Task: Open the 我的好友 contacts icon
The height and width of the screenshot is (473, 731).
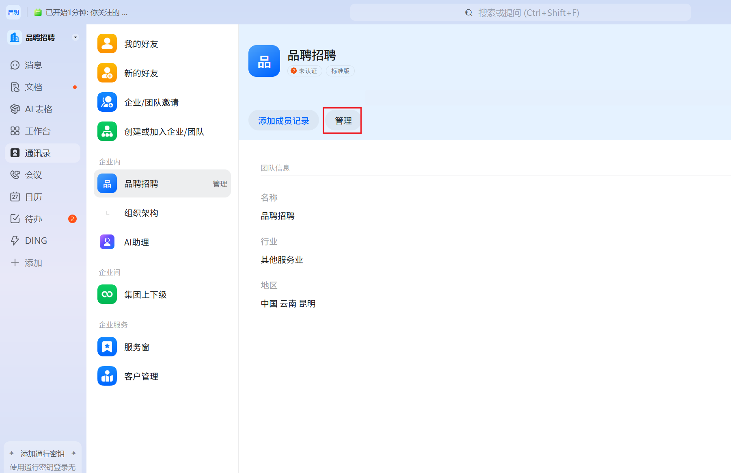Action: [107, 44]
